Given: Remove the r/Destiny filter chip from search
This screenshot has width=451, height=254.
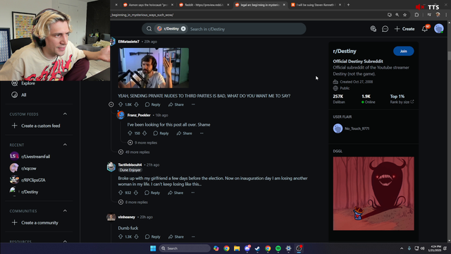Looking at the screenshot, I should [183, 29].
